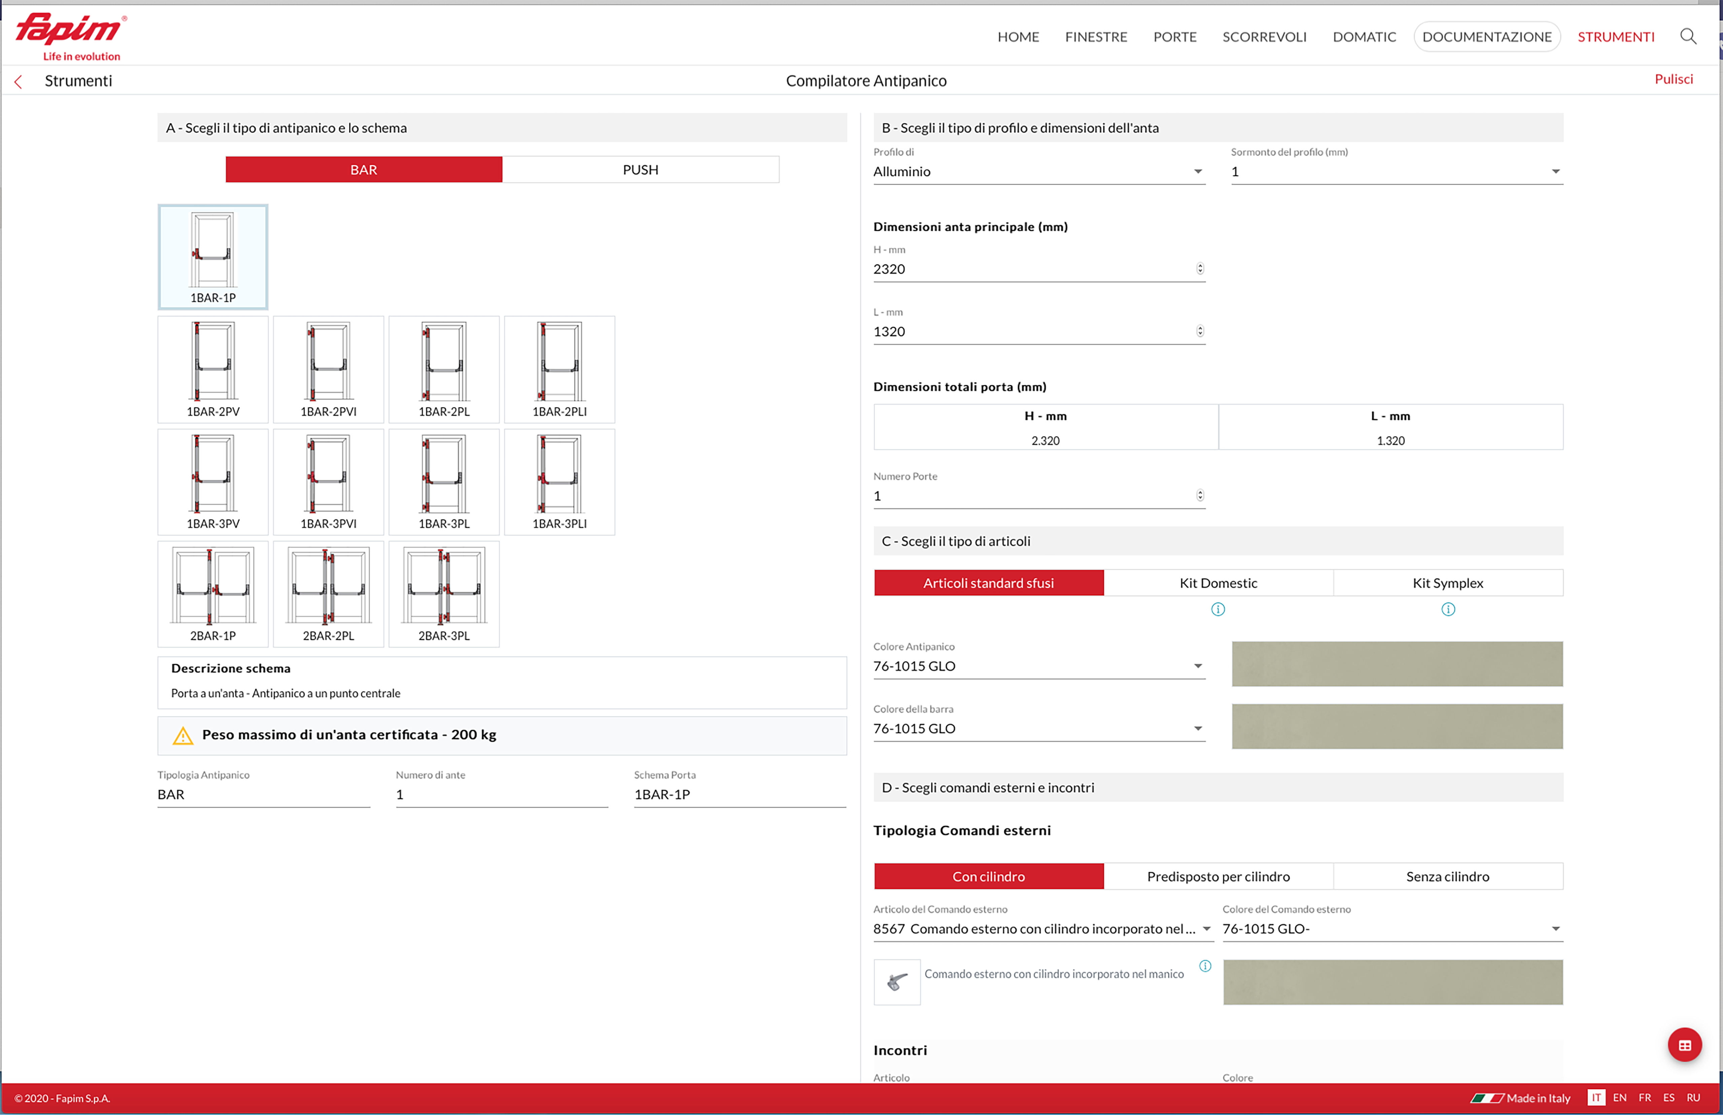Open the Kit Domestic info icon

pyautogui.click(x=1218, y=610)
